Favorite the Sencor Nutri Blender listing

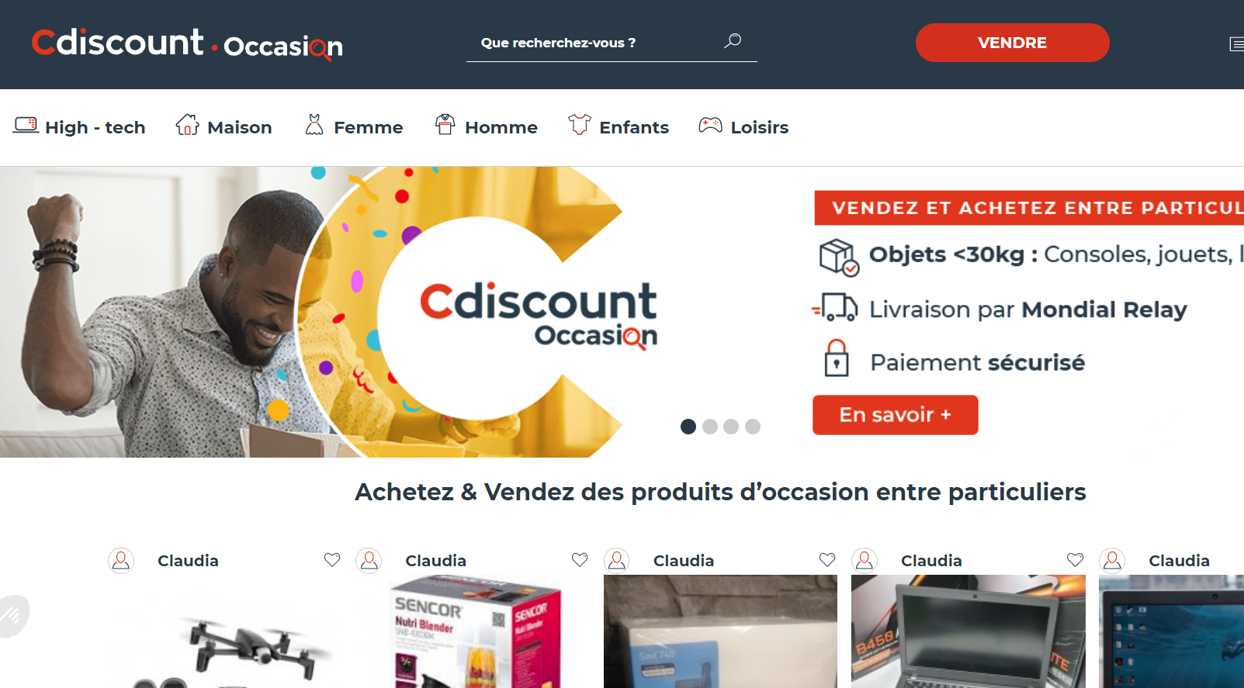(x=580, y=560)
